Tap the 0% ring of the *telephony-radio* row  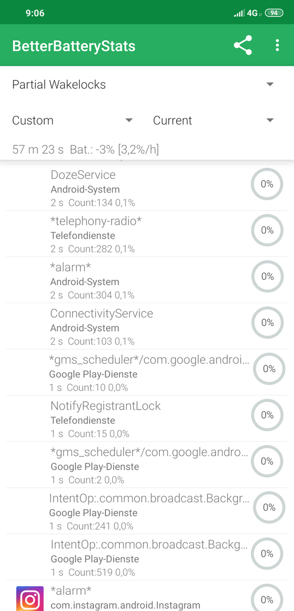(267, 230)
